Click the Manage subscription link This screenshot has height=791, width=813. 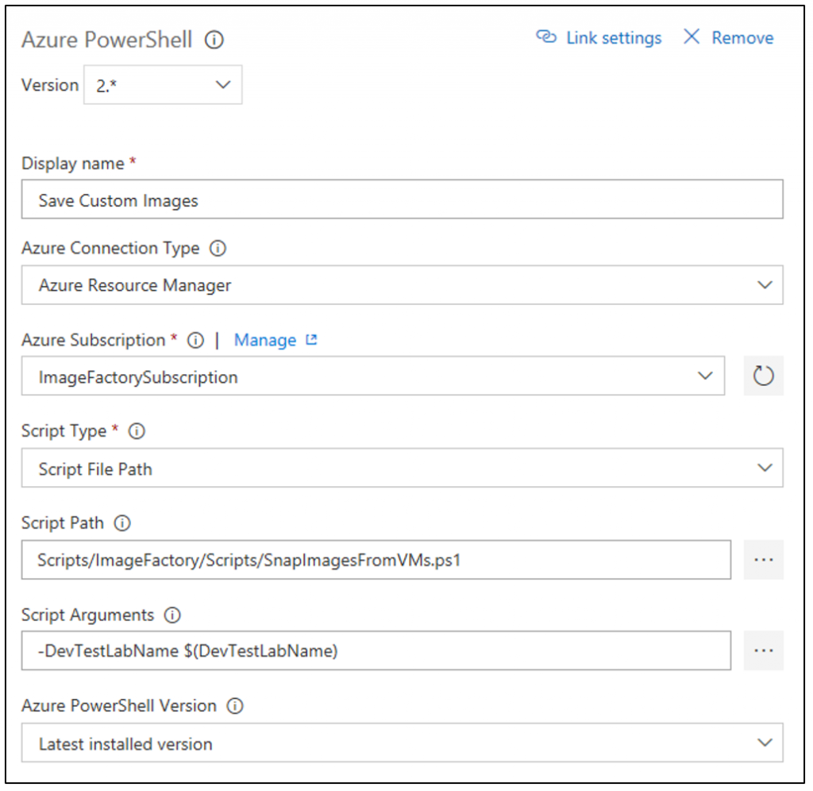point(275,341)
